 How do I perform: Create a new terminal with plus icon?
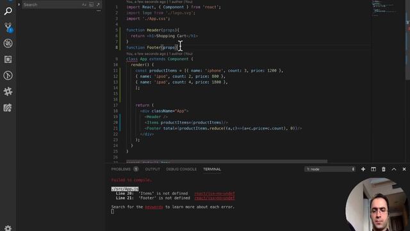pyautogui.click(x=363, y=169)
